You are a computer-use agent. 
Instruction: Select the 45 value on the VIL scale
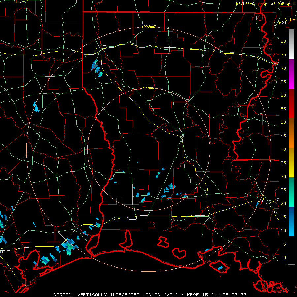[x=283, y=136]
